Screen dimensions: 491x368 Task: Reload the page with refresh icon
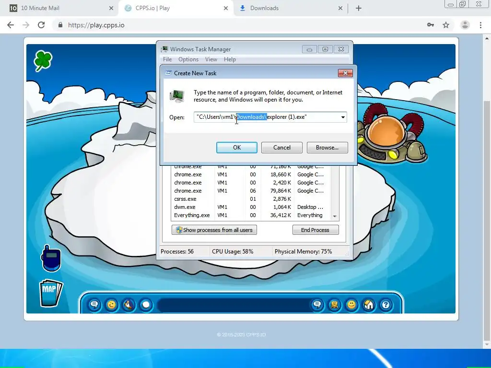pyautogui.click(x=41, y=25)
